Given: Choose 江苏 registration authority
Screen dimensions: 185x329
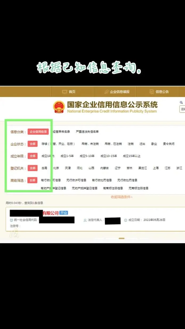Looking at the screenshot, I should (x=167, y=168).
